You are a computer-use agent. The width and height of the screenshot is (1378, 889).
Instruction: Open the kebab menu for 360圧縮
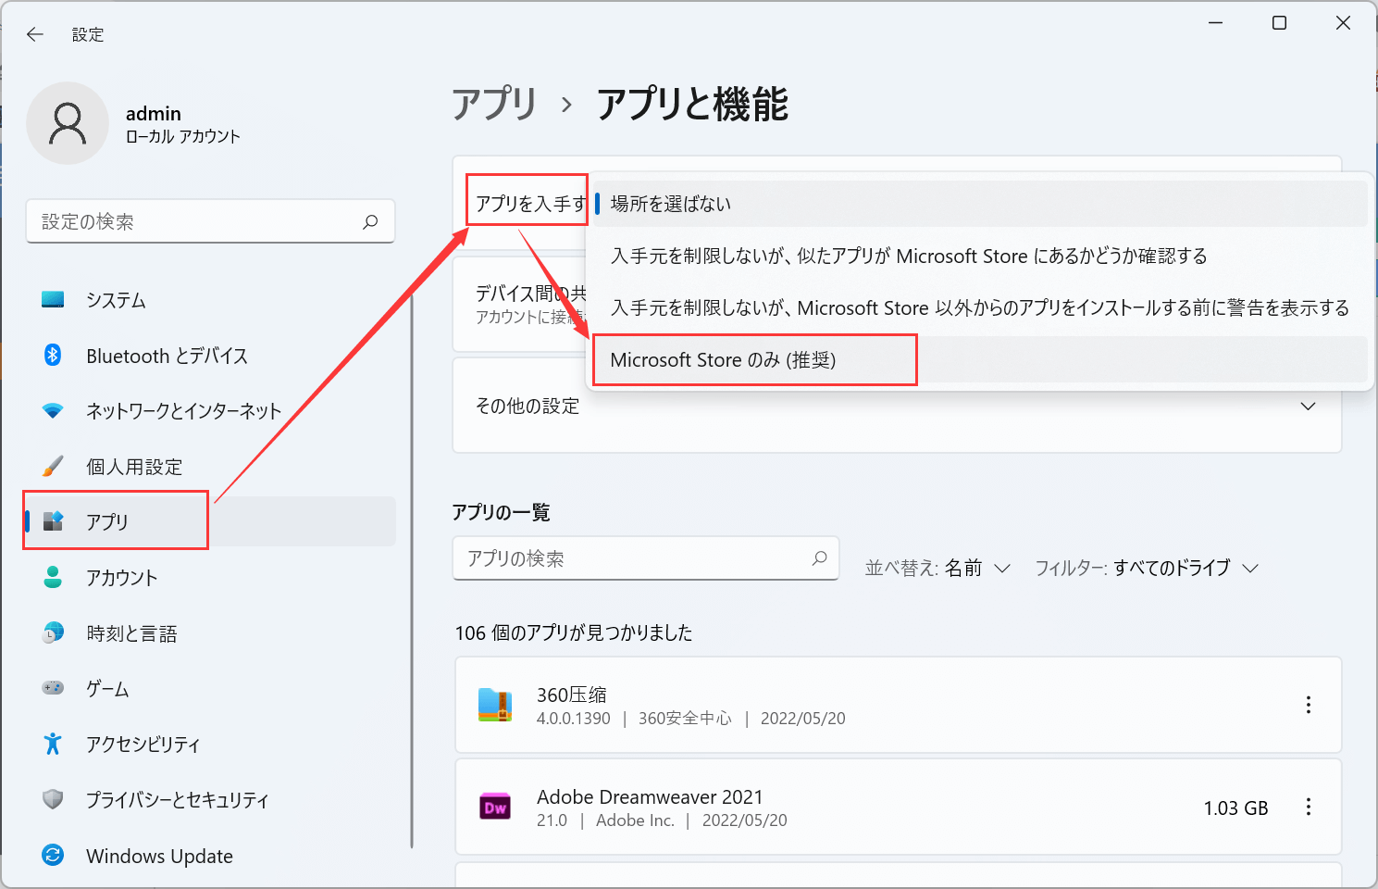coord(1309,705)
